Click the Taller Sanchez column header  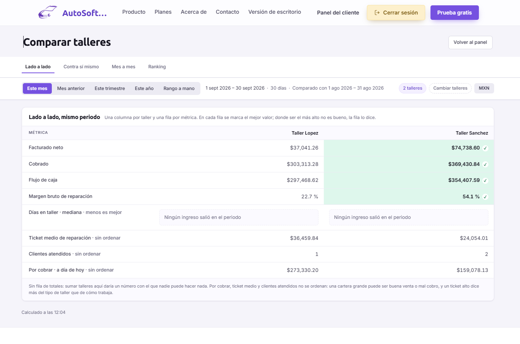[x=472, y=133]
